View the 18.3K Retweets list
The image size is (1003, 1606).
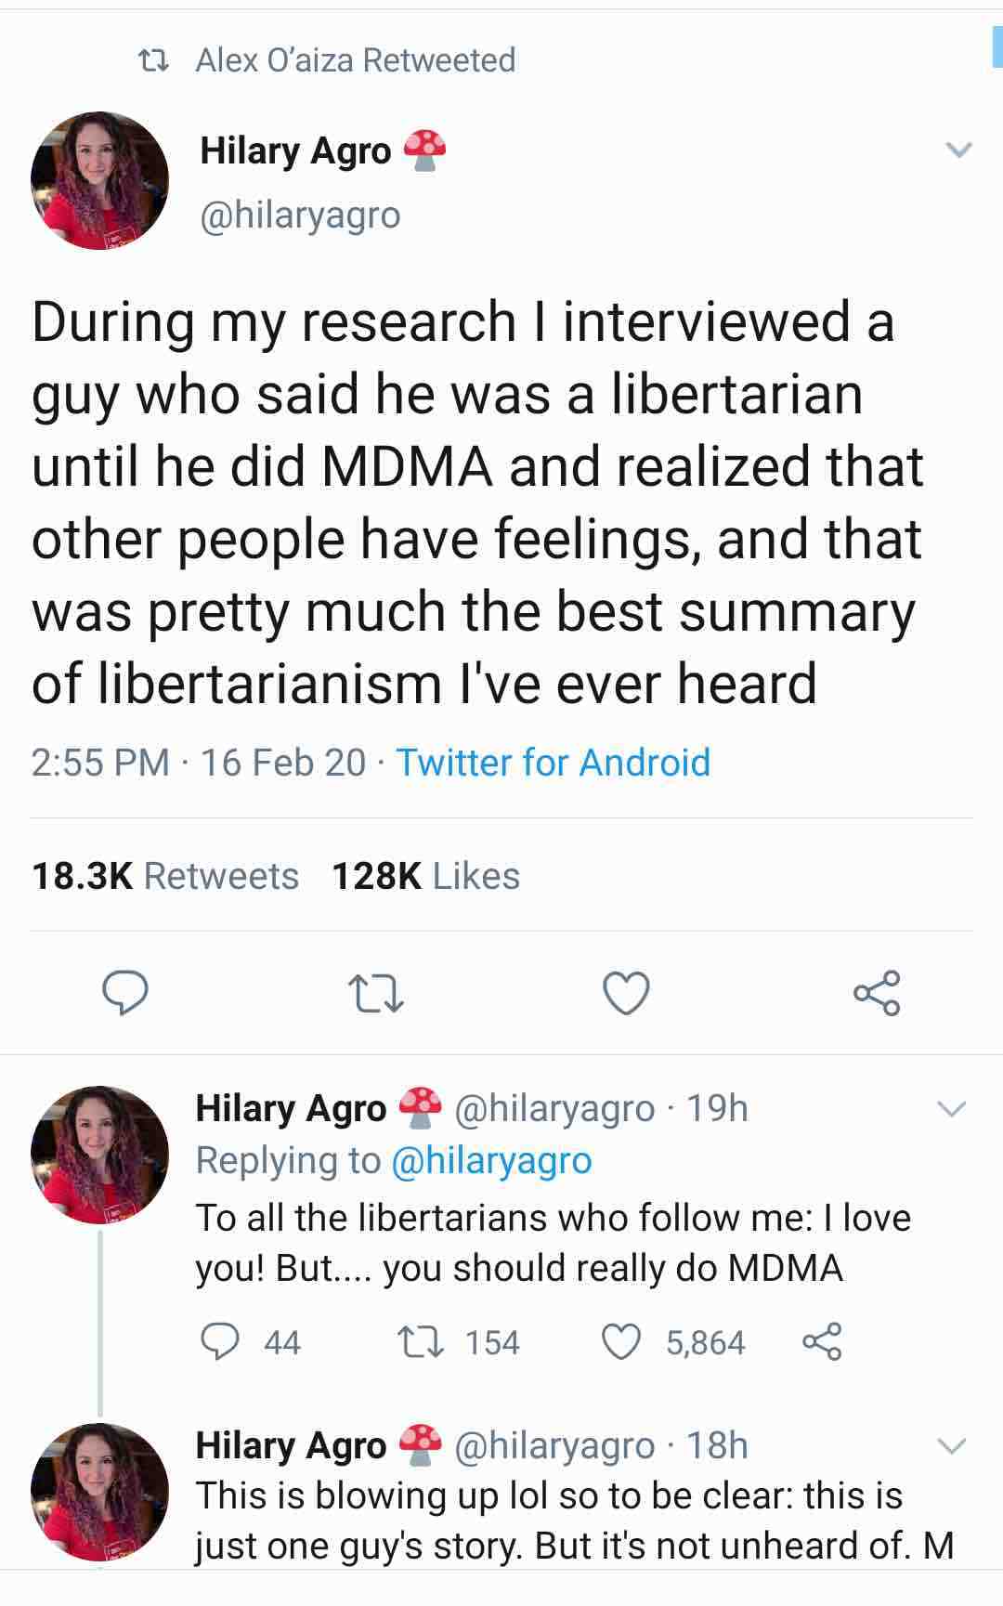point(165,876)
